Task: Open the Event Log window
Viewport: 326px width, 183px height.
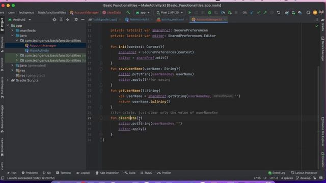Action: (277, 173)
